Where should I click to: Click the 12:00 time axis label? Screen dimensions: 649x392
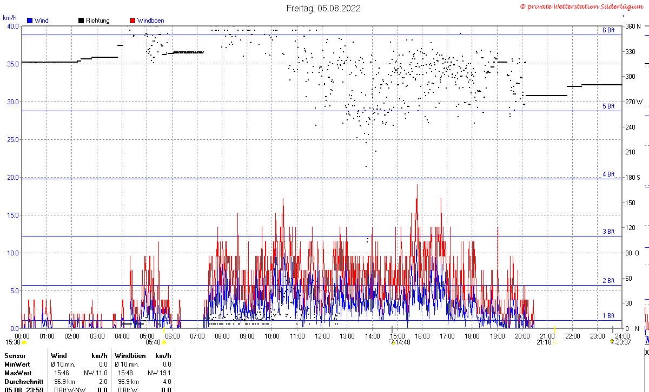point(322,336)
